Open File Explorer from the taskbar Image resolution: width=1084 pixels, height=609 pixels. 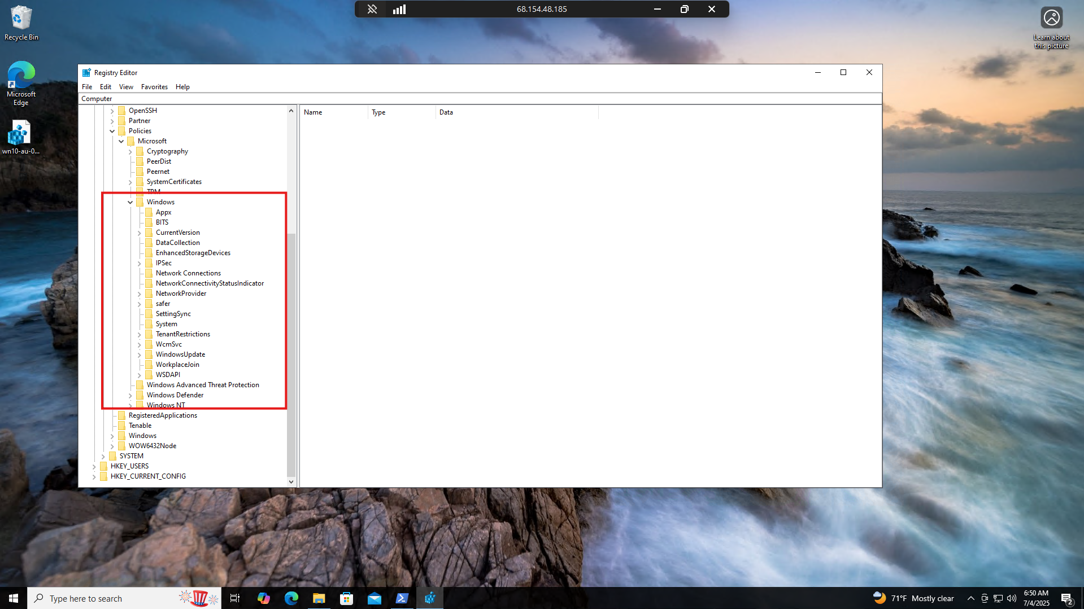[319, 598]
